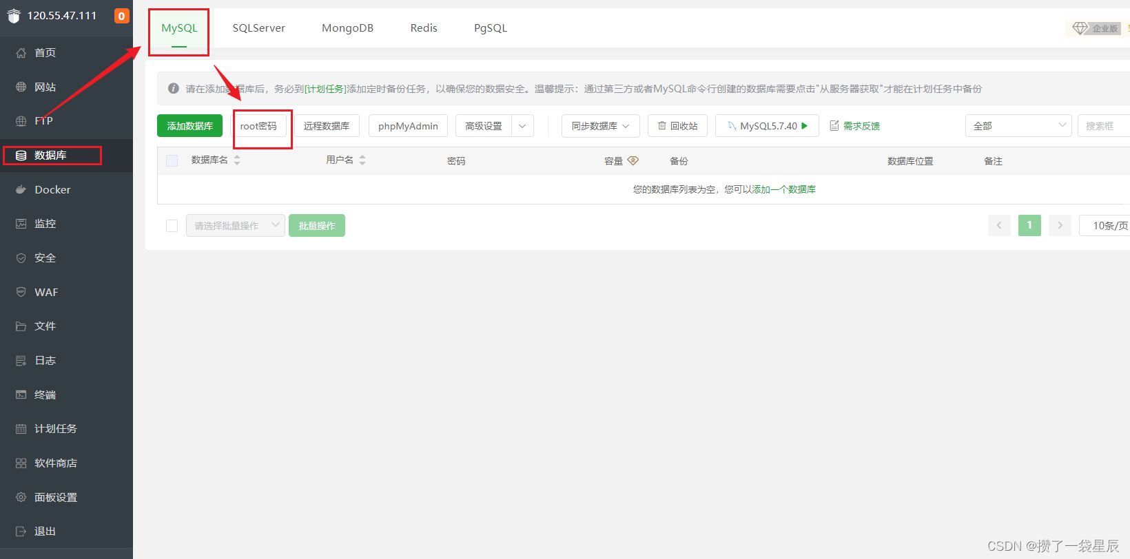Open the 日志 logs icon
This screenshot has height=559, width=1130.
click(x=21, y=361)
